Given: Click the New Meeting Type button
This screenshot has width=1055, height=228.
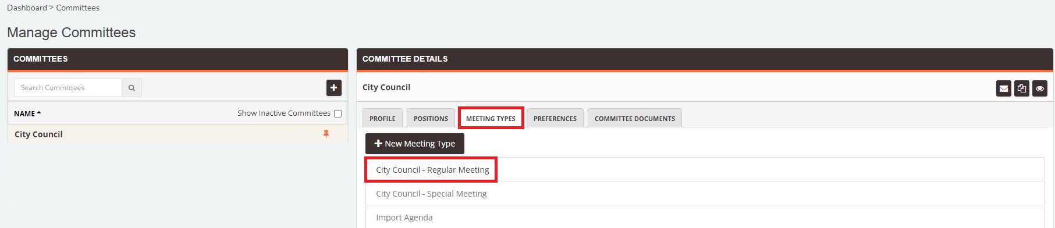Looking at the screenshot, I should (x=415, y=144).
